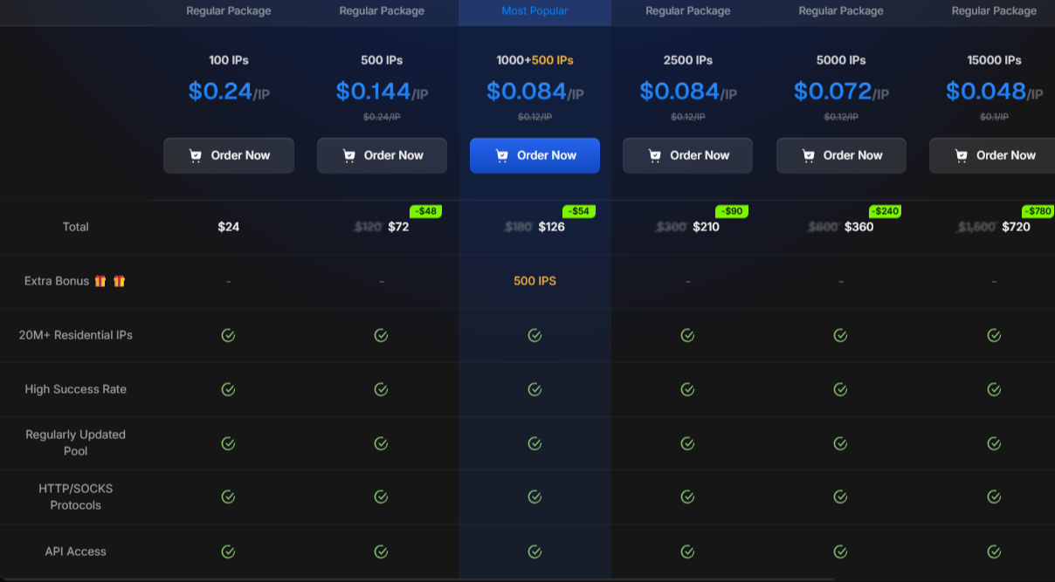Click 20M+ Residential IPs checkmark for 100 IPs
Viewport: 1055px width, 582px height.
point(228,335)
